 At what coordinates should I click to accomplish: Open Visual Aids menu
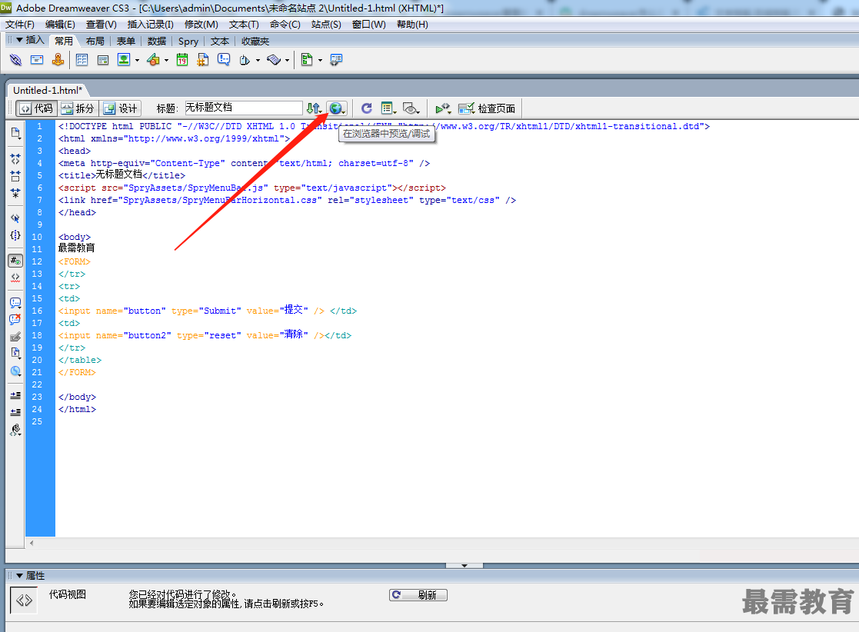coord(411,108)
